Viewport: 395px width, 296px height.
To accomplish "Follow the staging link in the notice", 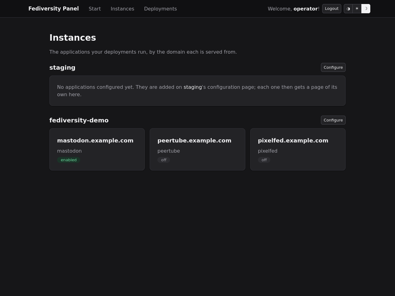I will (x=193, y=87).
